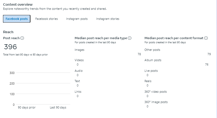Click info icon next to Median post reach per media type
Screen dimensions: 217x118
click(130, 38)
